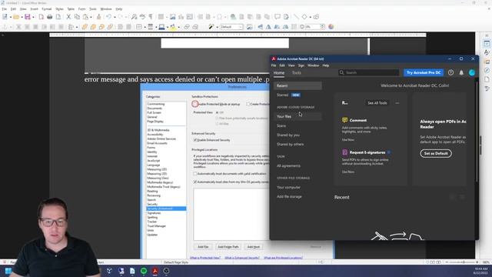Click Use Now under Request E-signatures
The height and width of the screenshot is (277, 492).
[348, 172]
